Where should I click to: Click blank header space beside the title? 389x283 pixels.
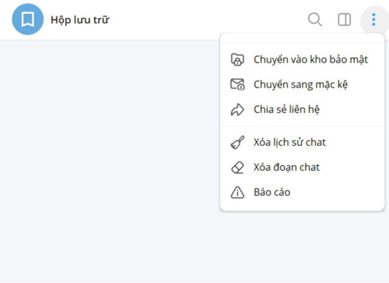206,20
